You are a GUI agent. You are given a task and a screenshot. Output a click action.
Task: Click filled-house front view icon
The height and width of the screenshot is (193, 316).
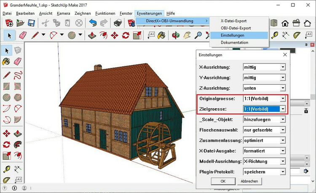coord(285,23)
